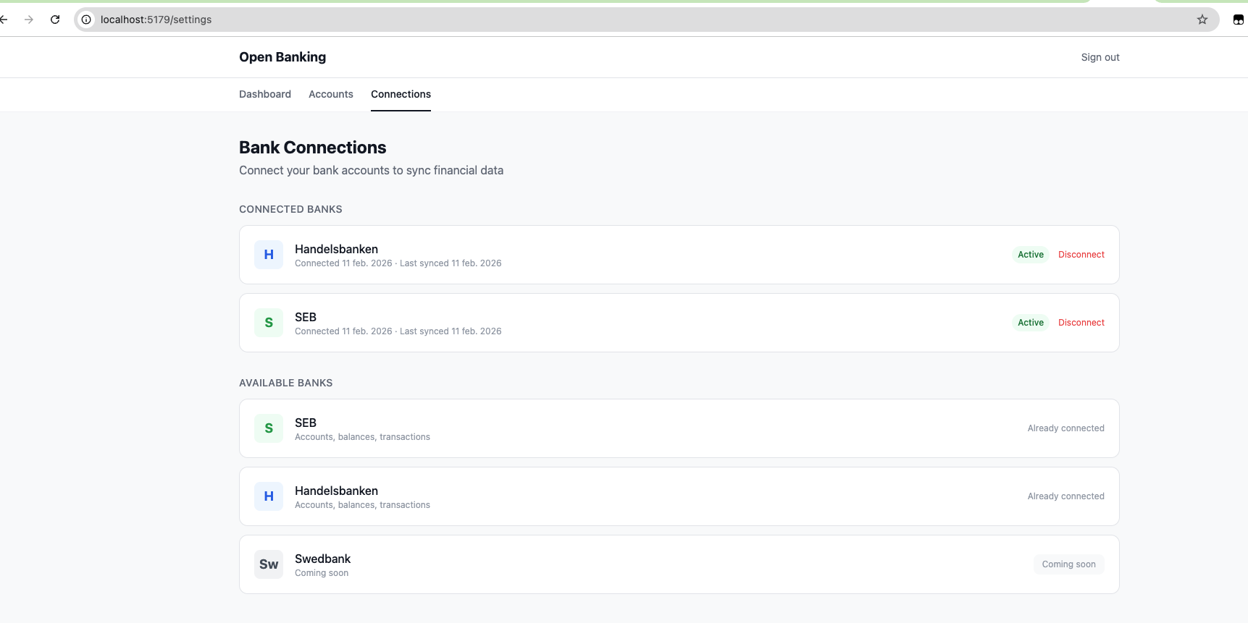Click the SEB S icon in Connected Banks

(269, 323)
